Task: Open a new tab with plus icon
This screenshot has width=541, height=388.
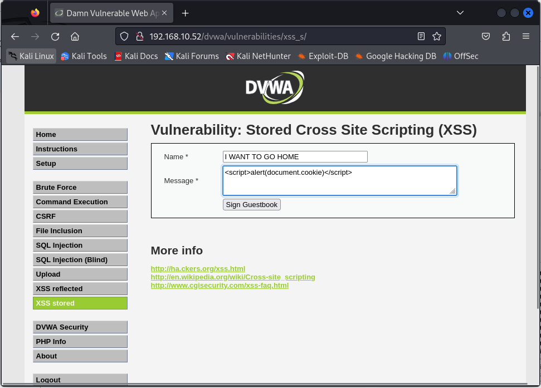Action: point(186,13)
